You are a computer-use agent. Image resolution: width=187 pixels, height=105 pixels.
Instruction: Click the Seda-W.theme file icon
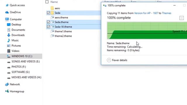pos(52,27)
